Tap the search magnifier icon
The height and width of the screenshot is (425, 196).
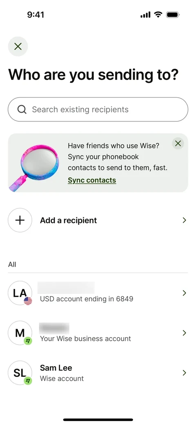(x=22, y=110)
